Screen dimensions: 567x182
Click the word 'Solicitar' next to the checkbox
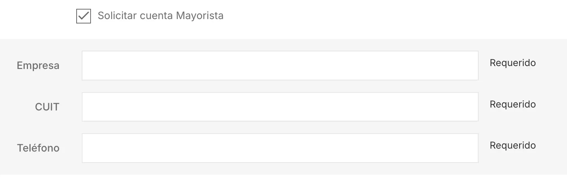click(117, 16)
